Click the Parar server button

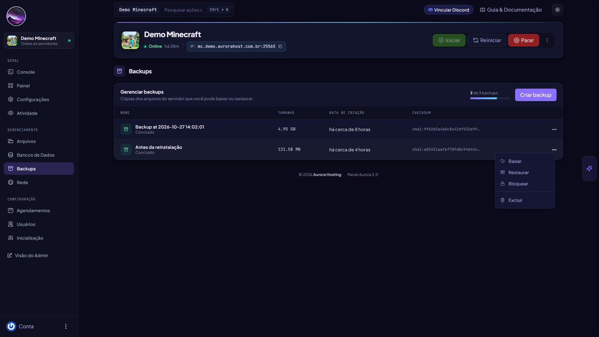pyautogui.click(x=524, y=40)
